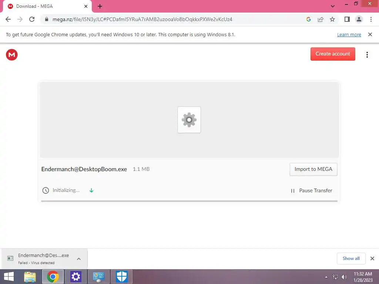
Task: Open Control Panel taskbar icon
Action: coord(98,277)
